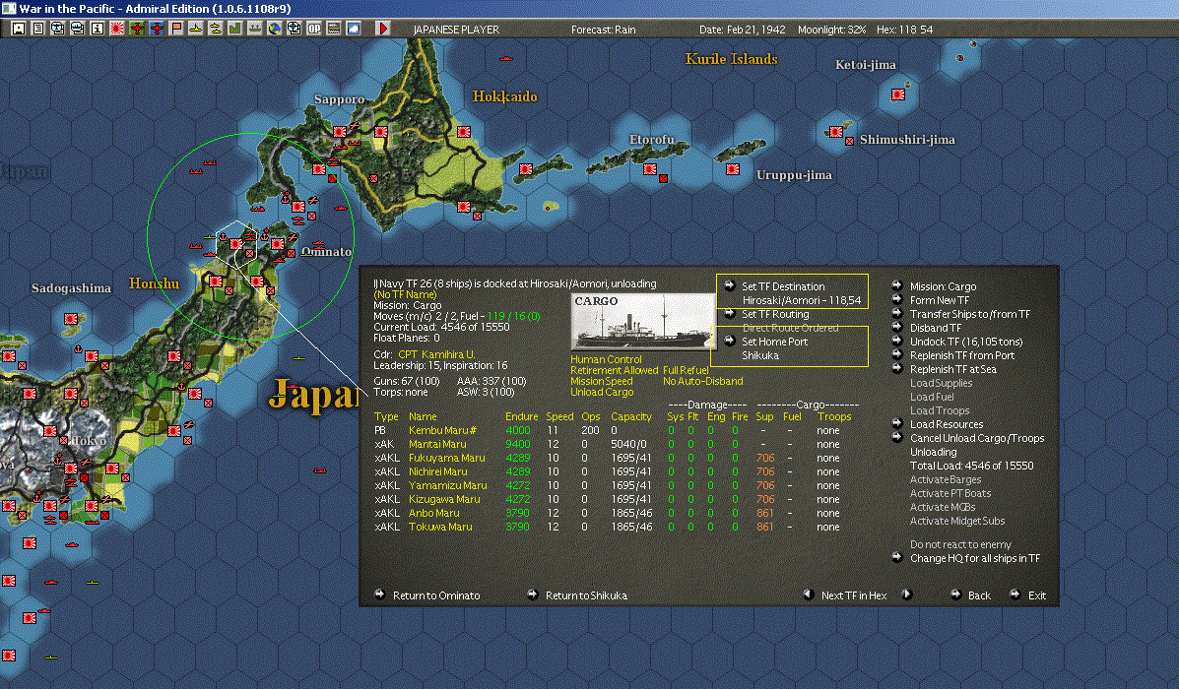Image resolution: width=1179 pixels, height=689 pixels.
Task: Open ship Mantai Maru details
Action: [437, 444]
